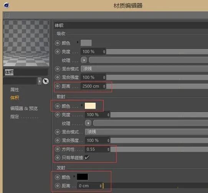This screenshot has width=208, height=193.
Task: Click the cursor pick icon
Action: (x=46, y=81)
